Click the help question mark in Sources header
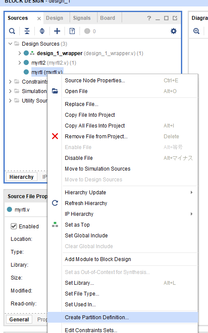The height and width of the screenshot is (333, 208). click(149, 18)
